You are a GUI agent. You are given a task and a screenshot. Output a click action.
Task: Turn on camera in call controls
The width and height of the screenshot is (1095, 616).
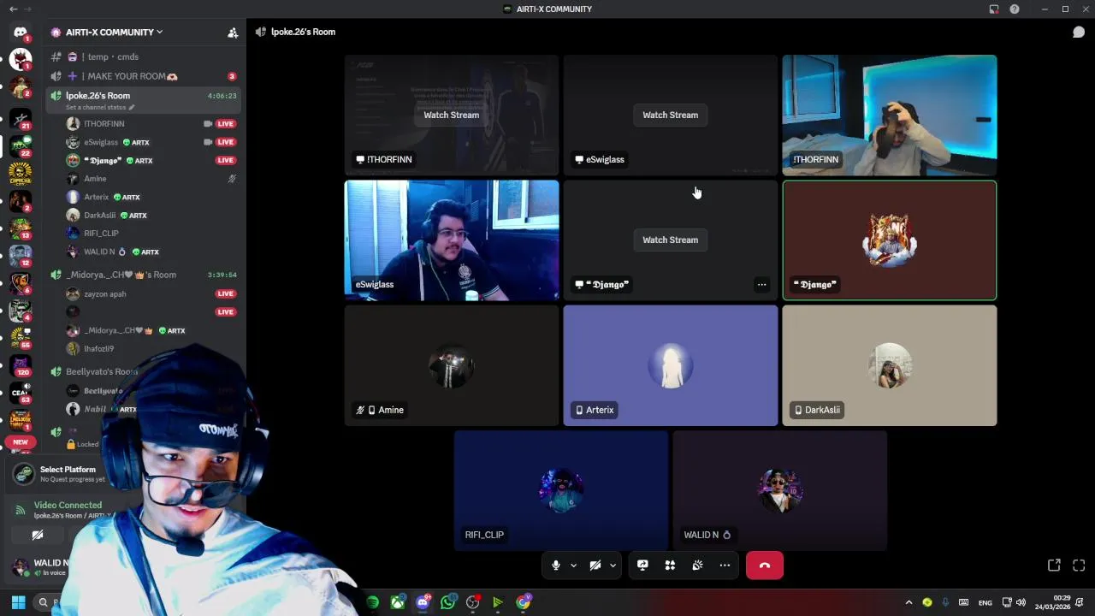tap(595, 566)
